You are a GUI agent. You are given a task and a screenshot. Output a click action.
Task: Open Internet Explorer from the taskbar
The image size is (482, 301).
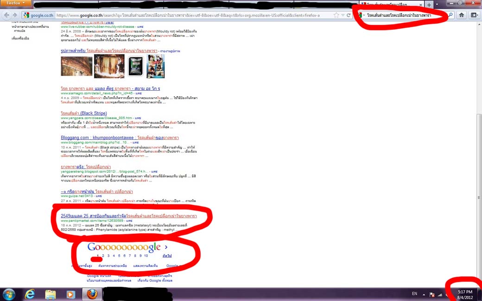[30, 294]
